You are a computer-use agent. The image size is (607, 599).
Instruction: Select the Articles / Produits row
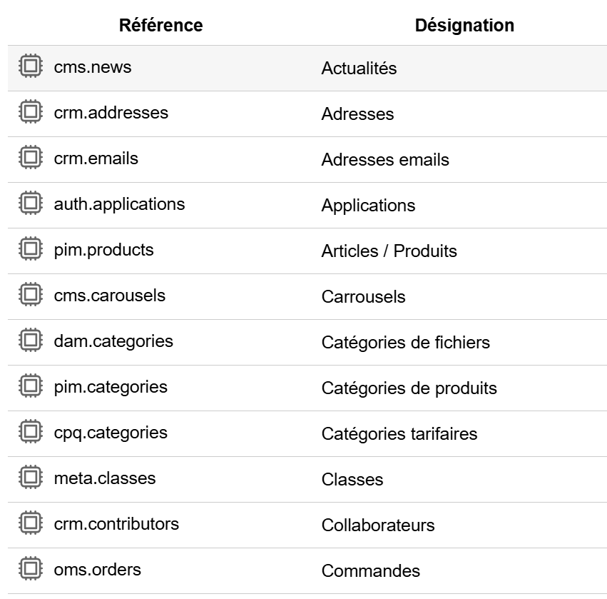point(389,251)
